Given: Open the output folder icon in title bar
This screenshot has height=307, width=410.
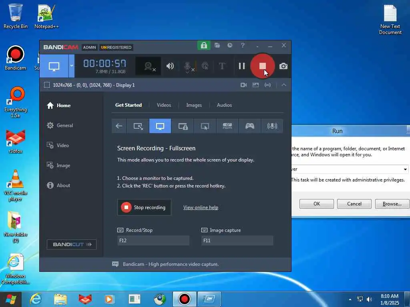Looking at the screenshot, I should (217, 45).
